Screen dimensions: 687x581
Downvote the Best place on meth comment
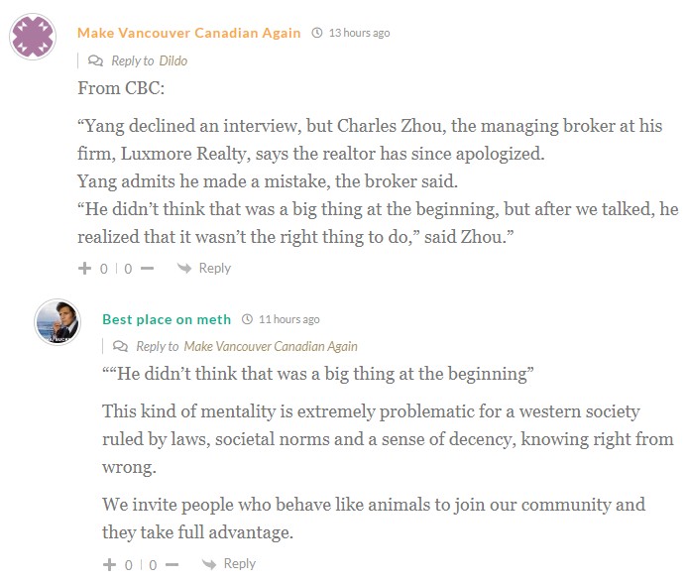coord(172,564)
